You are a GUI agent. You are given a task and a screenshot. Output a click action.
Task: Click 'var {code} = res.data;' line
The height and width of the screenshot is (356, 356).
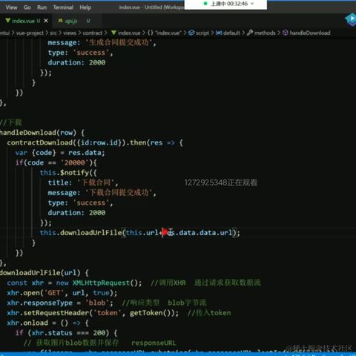click(x=60, y=153)
